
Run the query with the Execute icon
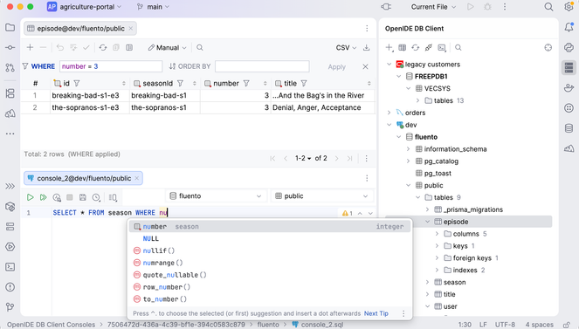pyautogui.click(x=30, y=197)
